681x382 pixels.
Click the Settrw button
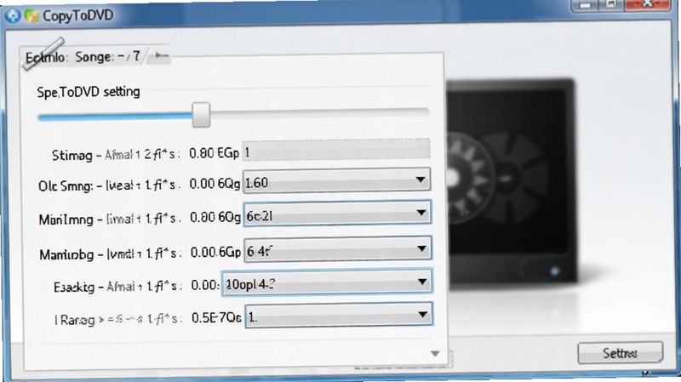[x=621, y=353]
